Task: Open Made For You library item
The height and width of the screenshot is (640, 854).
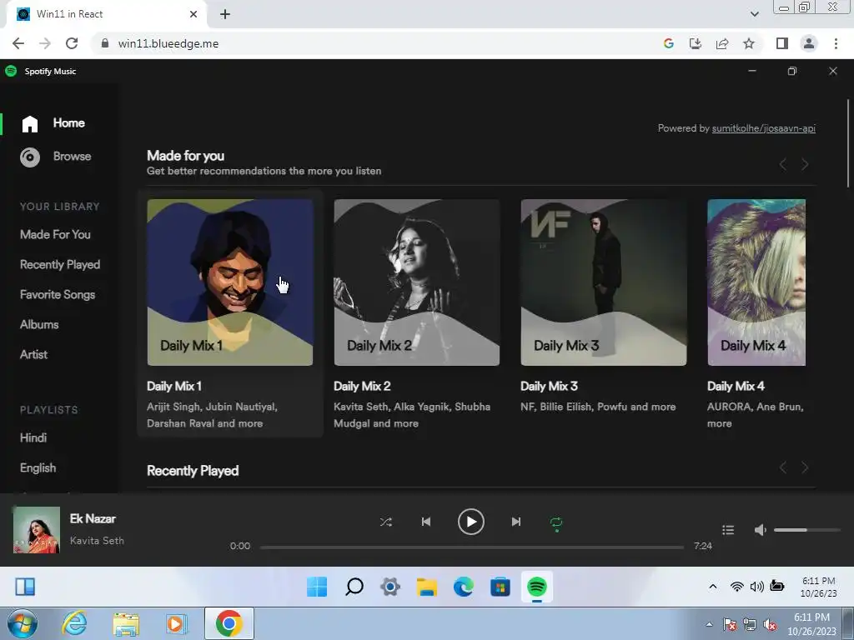Action: [x=55, y=234]
